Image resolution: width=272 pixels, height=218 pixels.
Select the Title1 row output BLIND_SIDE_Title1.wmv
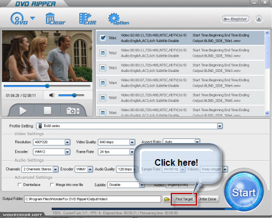click(180, 38)
